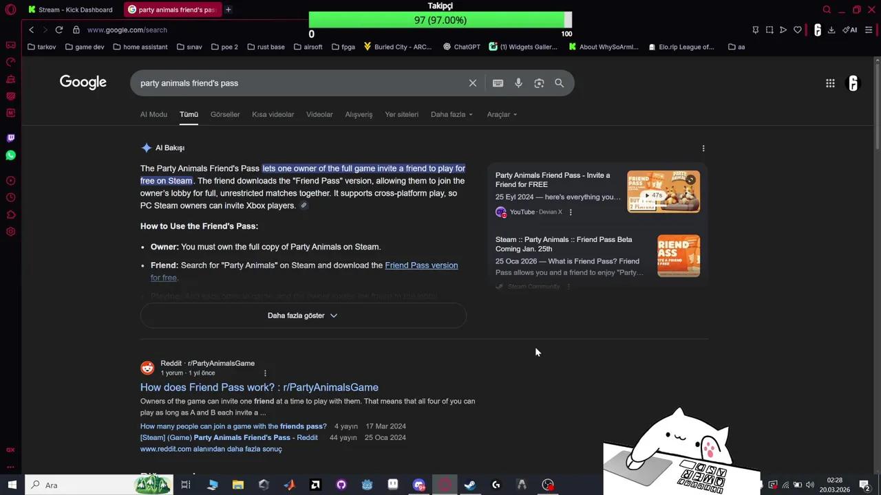The width and height of the screenshot is (881, 495).
Task: Open WhatsApp from the Opera sidebar
Action: pyautogui.click(x=10, y=155)
